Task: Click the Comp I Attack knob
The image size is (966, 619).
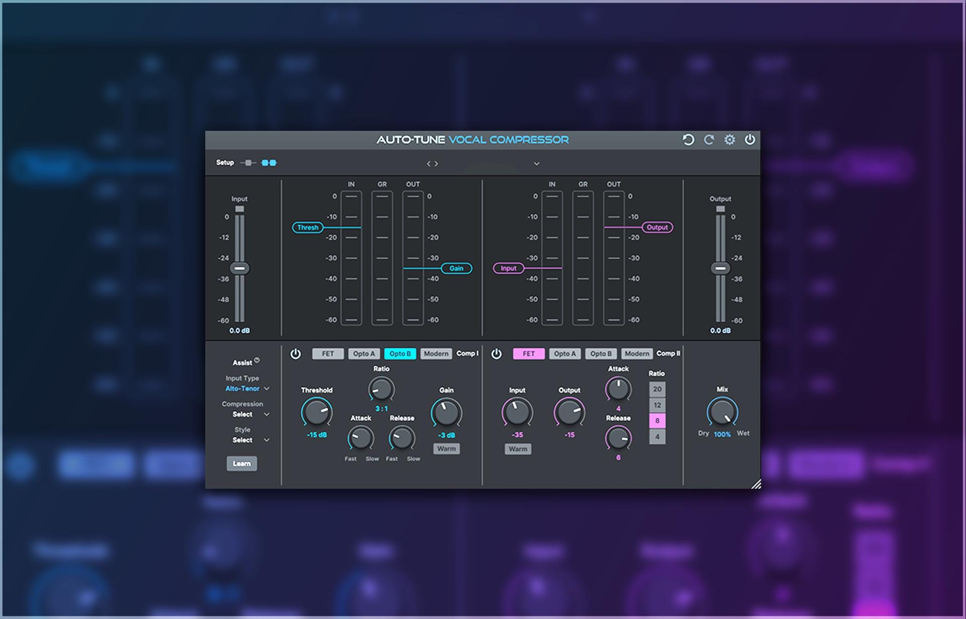Action: point(361,438)
